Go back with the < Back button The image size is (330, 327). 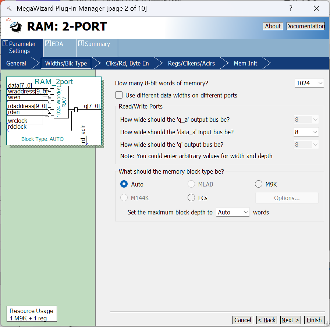(x=267, y=320)
